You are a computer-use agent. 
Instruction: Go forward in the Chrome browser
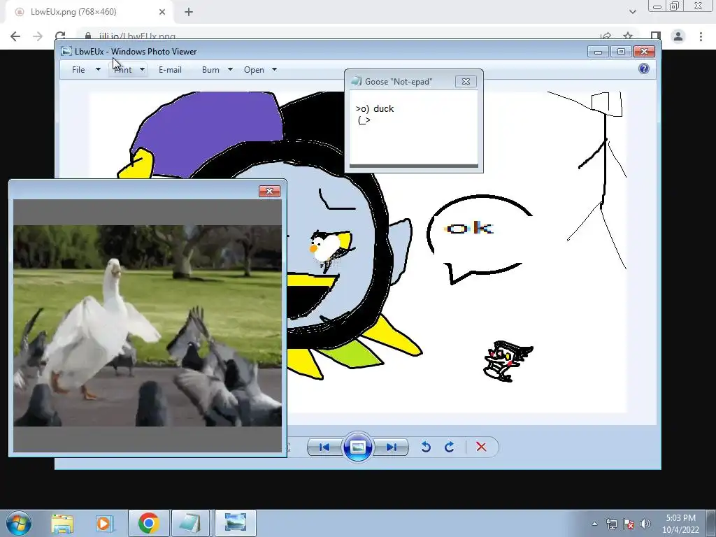point(38,36)
